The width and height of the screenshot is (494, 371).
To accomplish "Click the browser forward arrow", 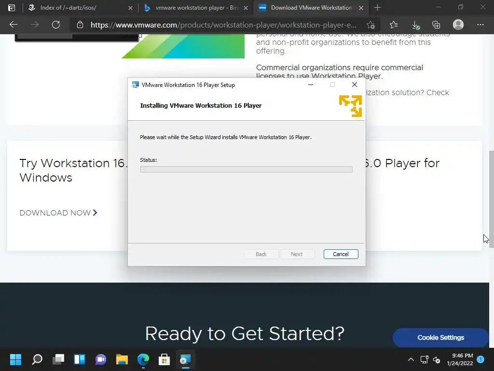I will (35, 25).
